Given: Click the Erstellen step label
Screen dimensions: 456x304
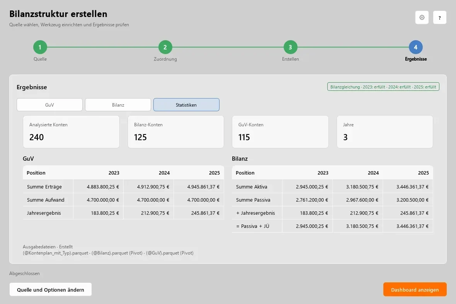Looking at the screenshot, I should pos(290,59).
